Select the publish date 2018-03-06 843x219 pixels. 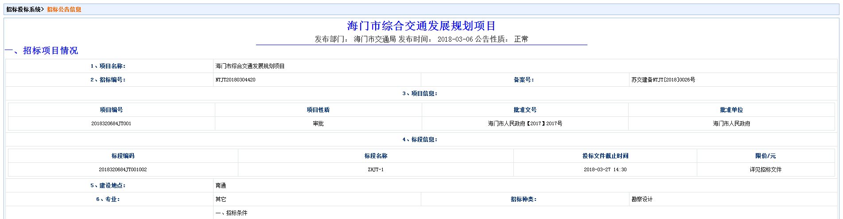point(455,39)
